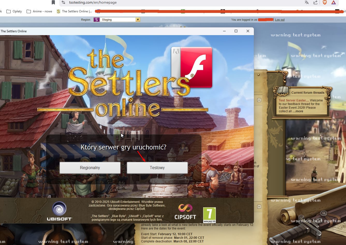Click the Start of removal phase line
Screen dimensions: 346x245
172,238
